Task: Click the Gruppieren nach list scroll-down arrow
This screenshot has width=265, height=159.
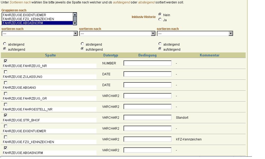Action: pos(75,23)
